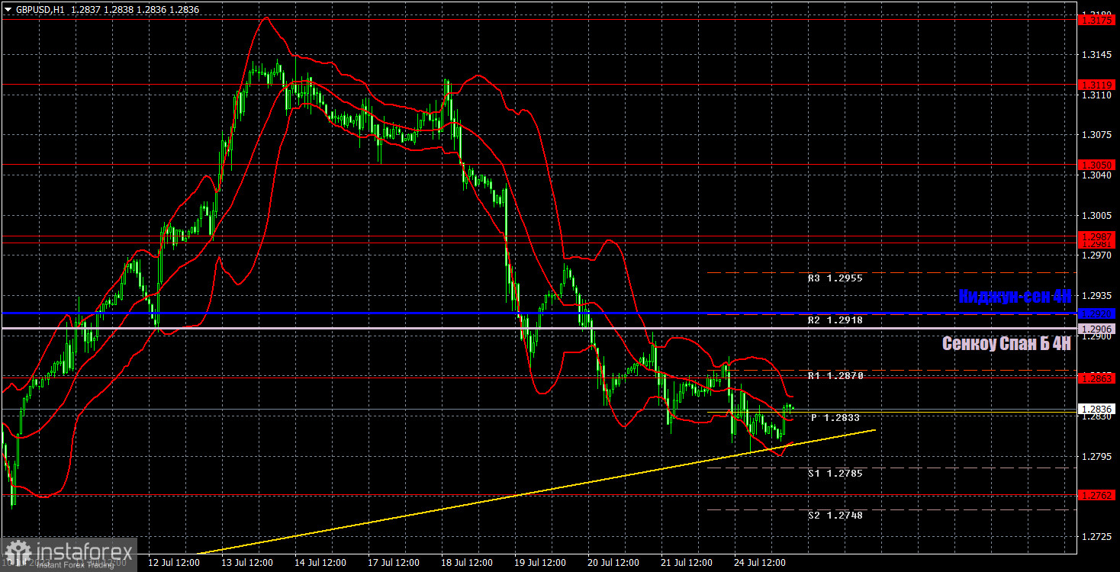1120x572 pixels.
Task: Click the 1.3145 price axis tick
Action: (x=1096, y=55)
